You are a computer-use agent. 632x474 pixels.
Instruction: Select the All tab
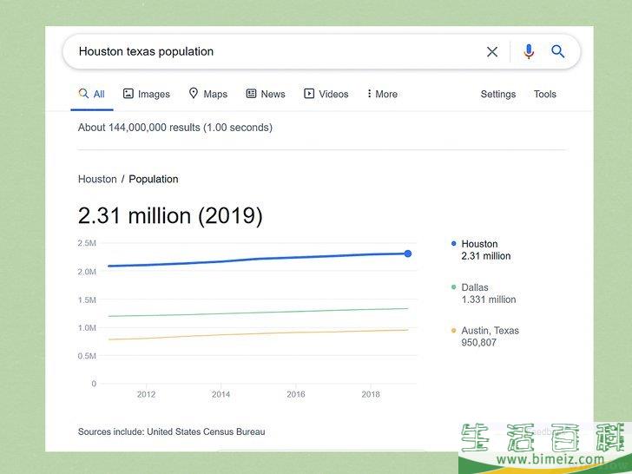(x=92, y=94)
